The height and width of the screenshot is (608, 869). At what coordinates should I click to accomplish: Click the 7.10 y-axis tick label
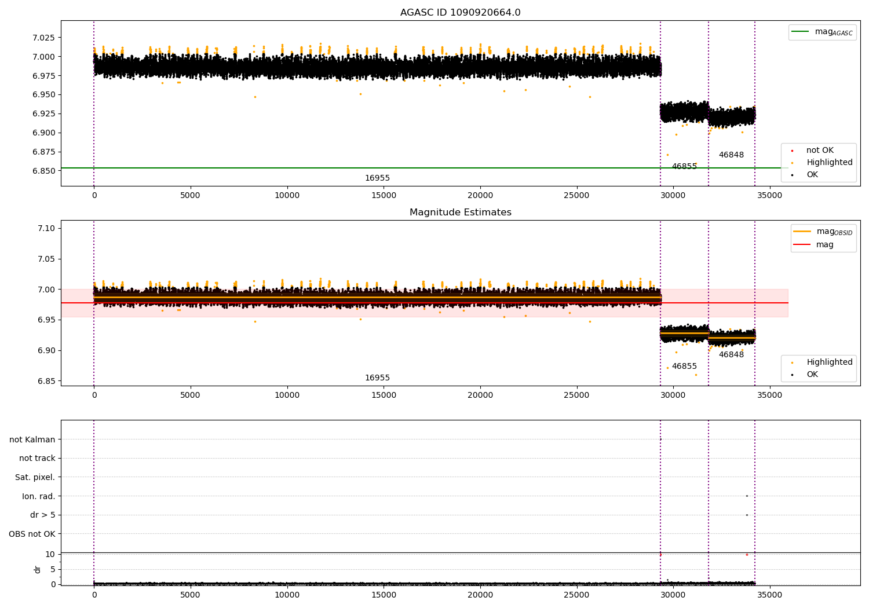tap(46, 229)
